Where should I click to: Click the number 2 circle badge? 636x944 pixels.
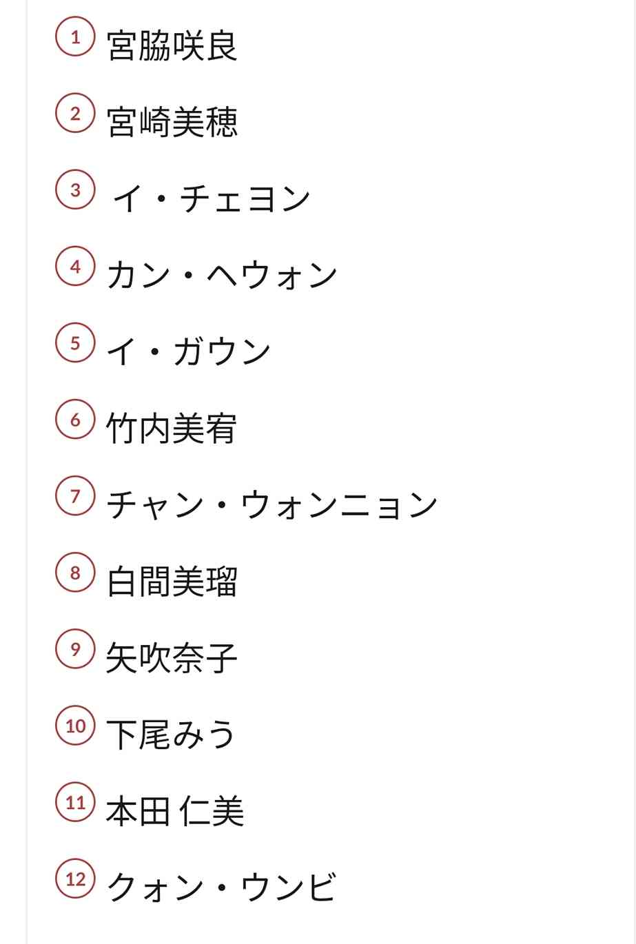point(75,114)
